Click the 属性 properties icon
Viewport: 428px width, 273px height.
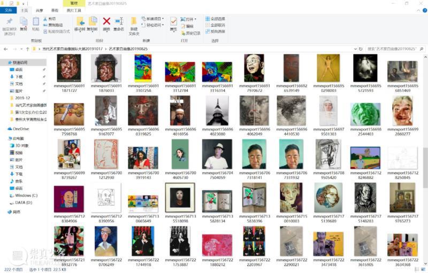tap(173, 21)
